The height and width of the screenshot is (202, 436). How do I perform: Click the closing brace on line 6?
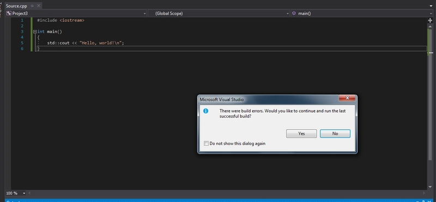tap(38, 48)
